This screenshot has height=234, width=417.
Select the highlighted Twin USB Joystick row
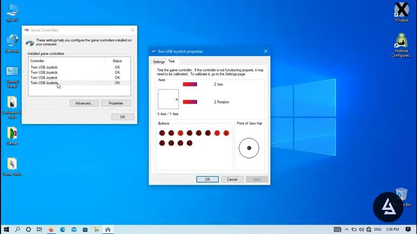(79, 83)
